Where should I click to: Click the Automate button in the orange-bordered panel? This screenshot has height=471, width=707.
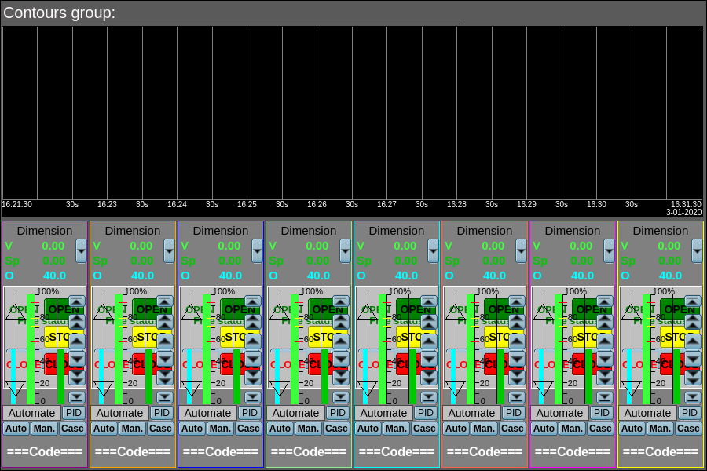coord(119,413)
